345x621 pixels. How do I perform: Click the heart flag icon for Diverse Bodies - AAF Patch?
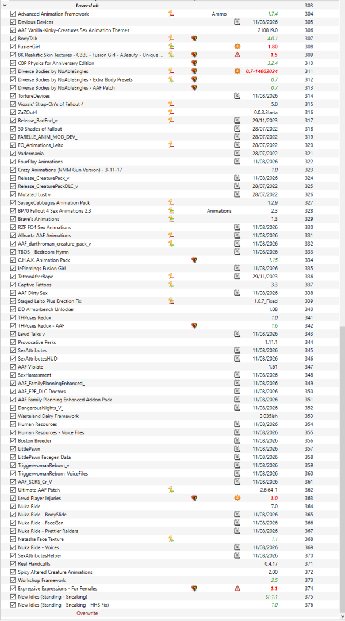194,88
